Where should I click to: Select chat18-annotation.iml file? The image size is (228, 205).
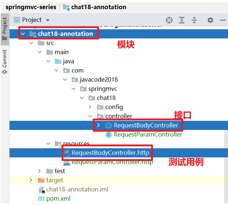[77, 189]
